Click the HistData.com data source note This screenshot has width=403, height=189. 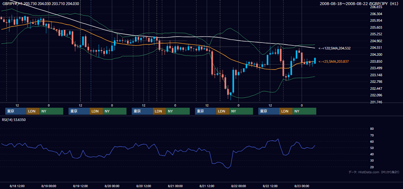(x=374, y=172)
